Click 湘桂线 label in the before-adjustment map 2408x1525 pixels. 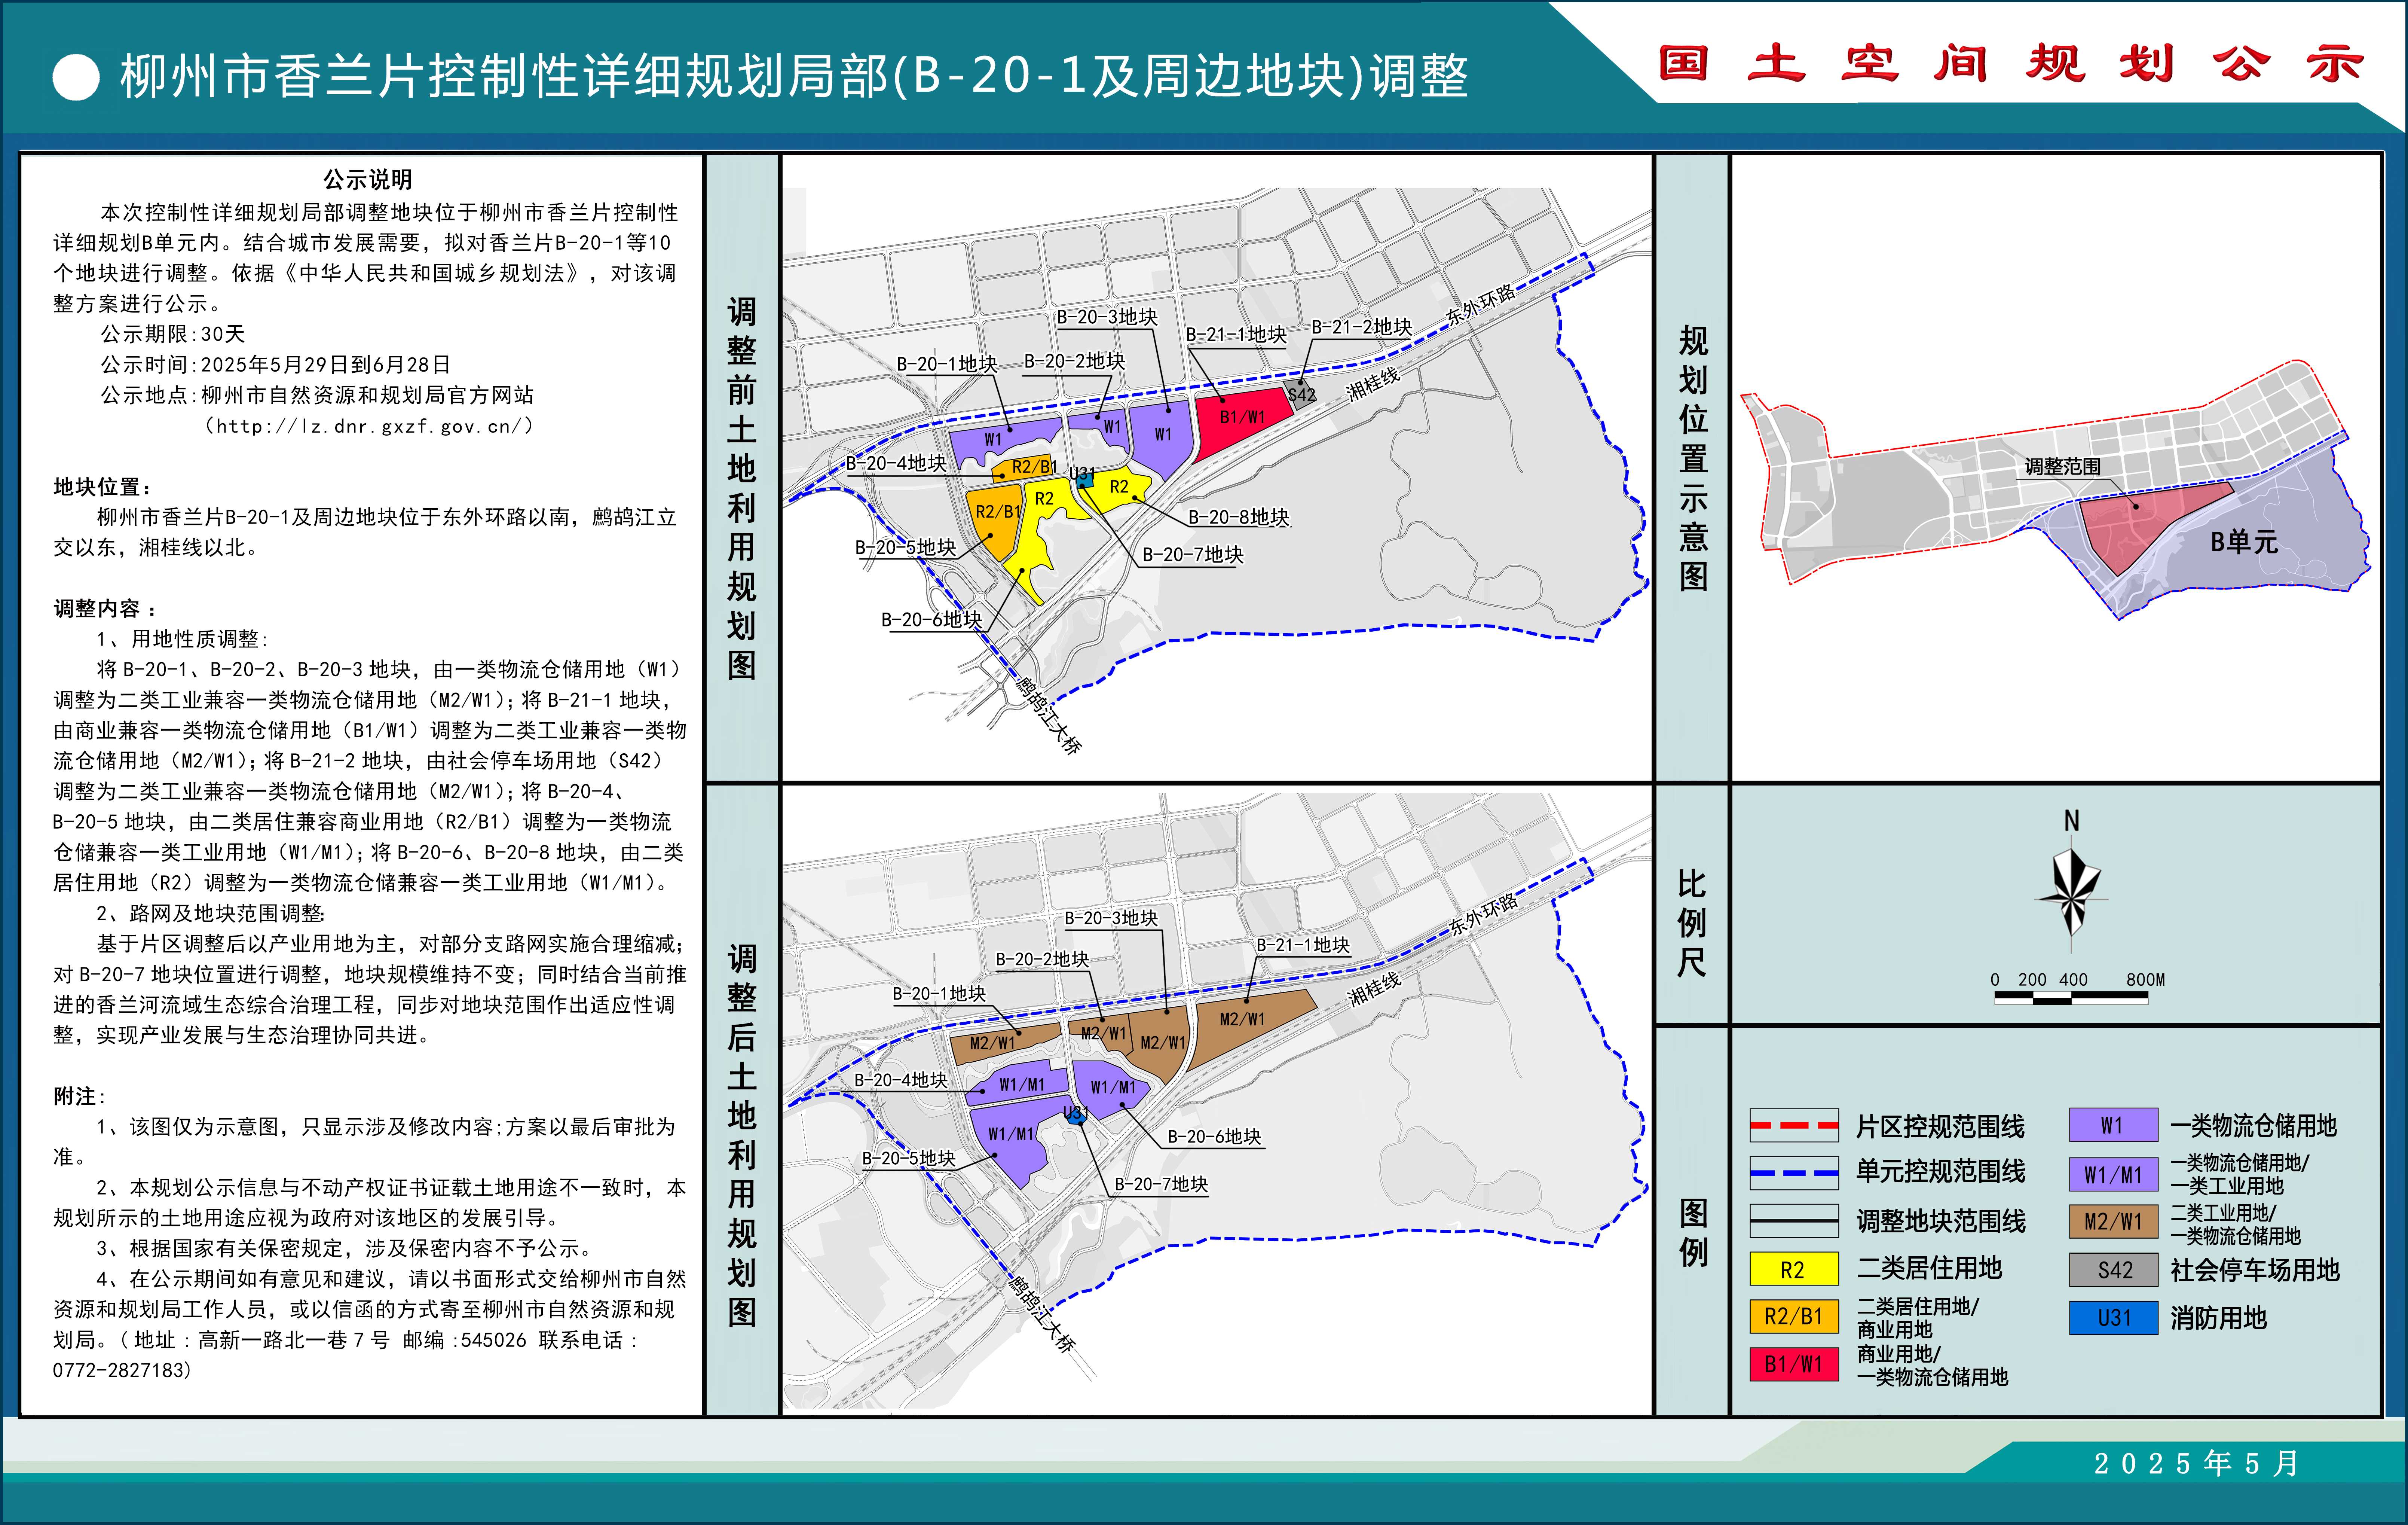(x=1373, y=384)
